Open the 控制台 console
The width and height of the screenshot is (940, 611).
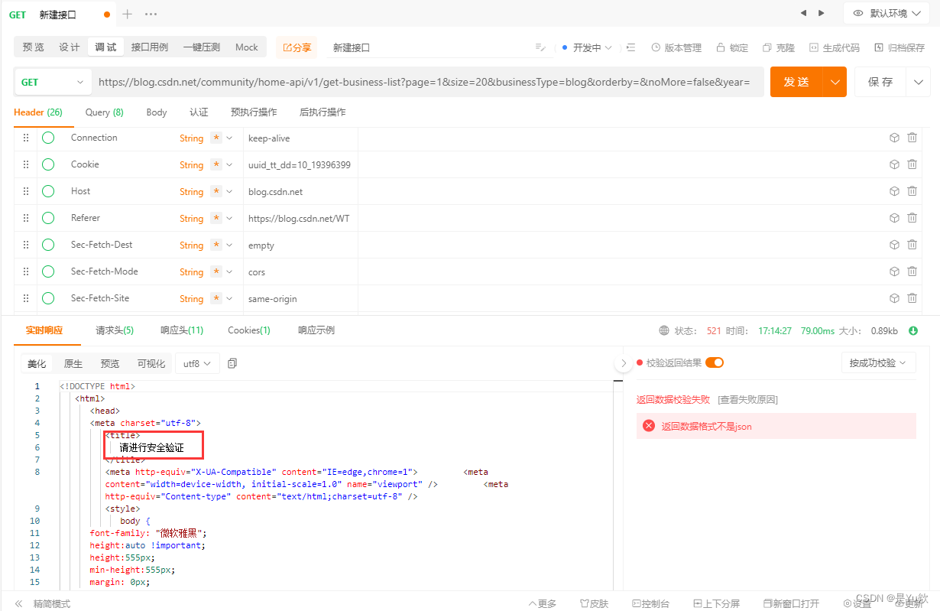(650, 603)
